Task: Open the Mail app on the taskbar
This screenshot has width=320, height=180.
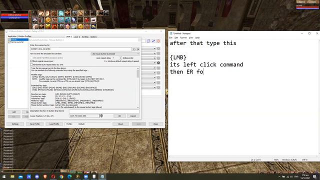Action: [20, 176]
